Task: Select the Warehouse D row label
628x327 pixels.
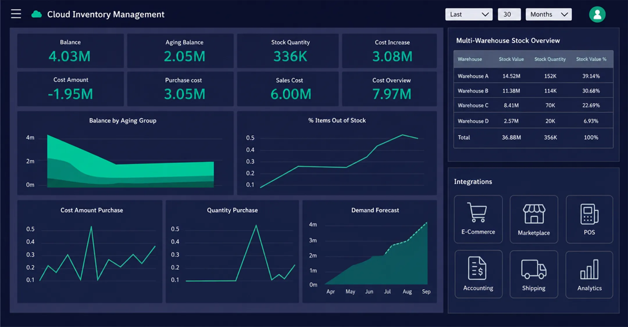Action: tap(473, 121)
